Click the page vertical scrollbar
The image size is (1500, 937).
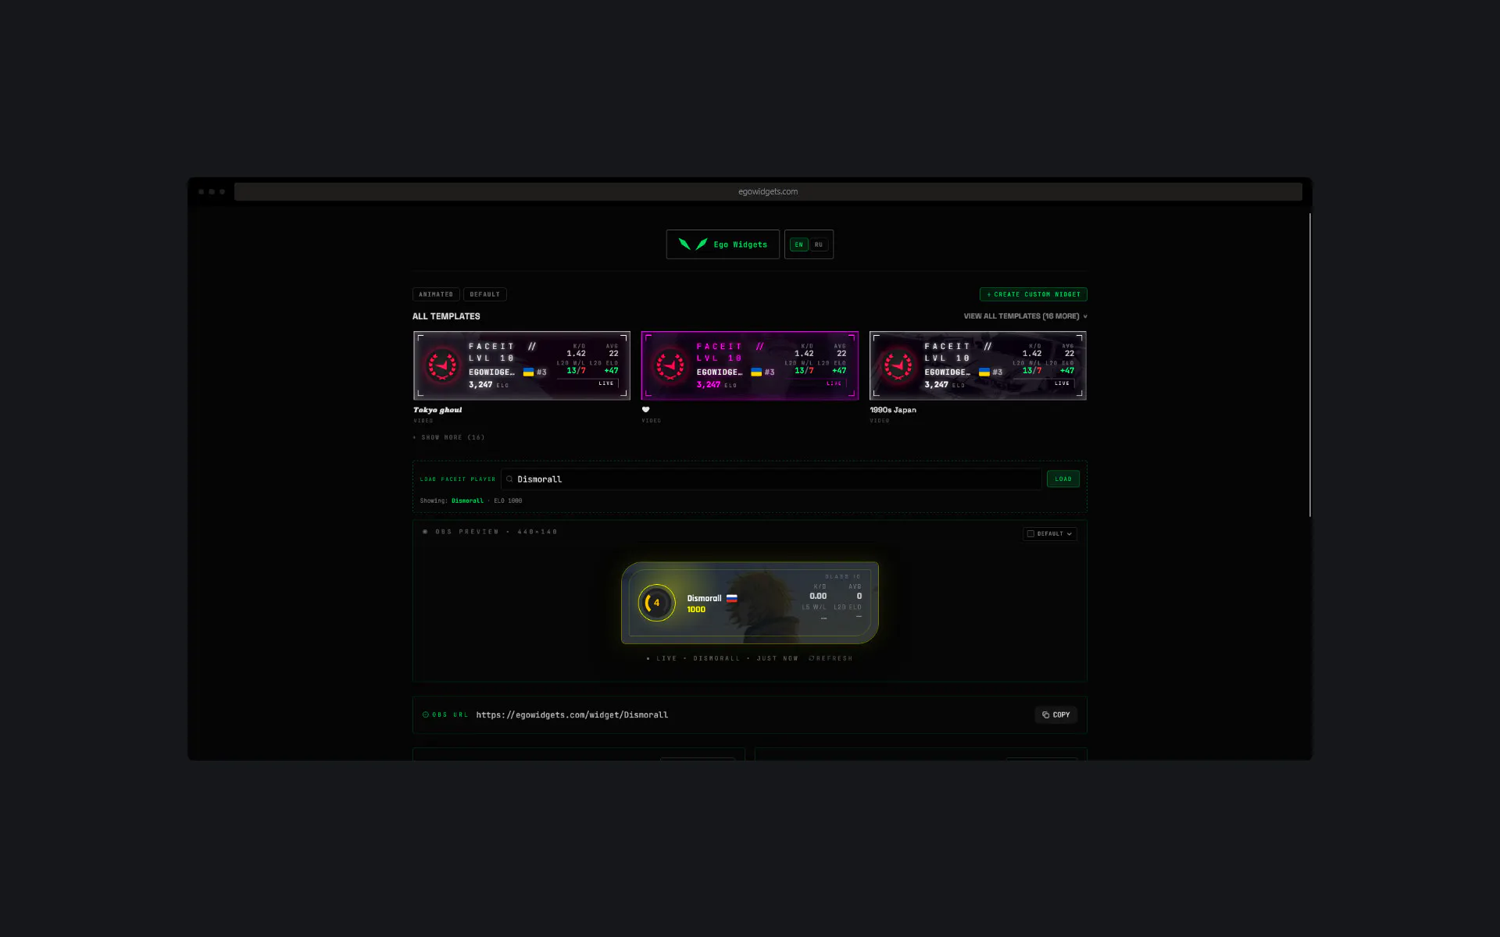[1310, 365]
